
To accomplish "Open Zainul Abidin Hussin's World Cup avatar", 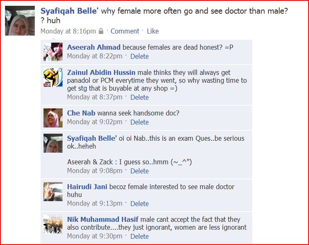I will click(53, 77).
